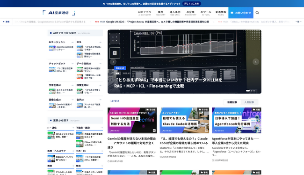Open the 経理でも使えるの Claude Code article title
The height and width of the screenshot is (175, 304).
tap(184, 141)
